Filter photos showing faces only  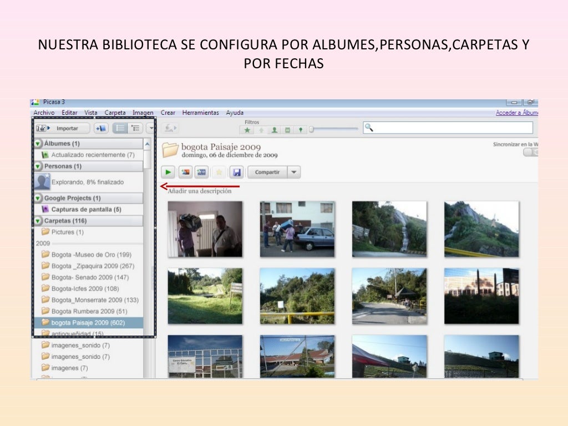point(274,130)
